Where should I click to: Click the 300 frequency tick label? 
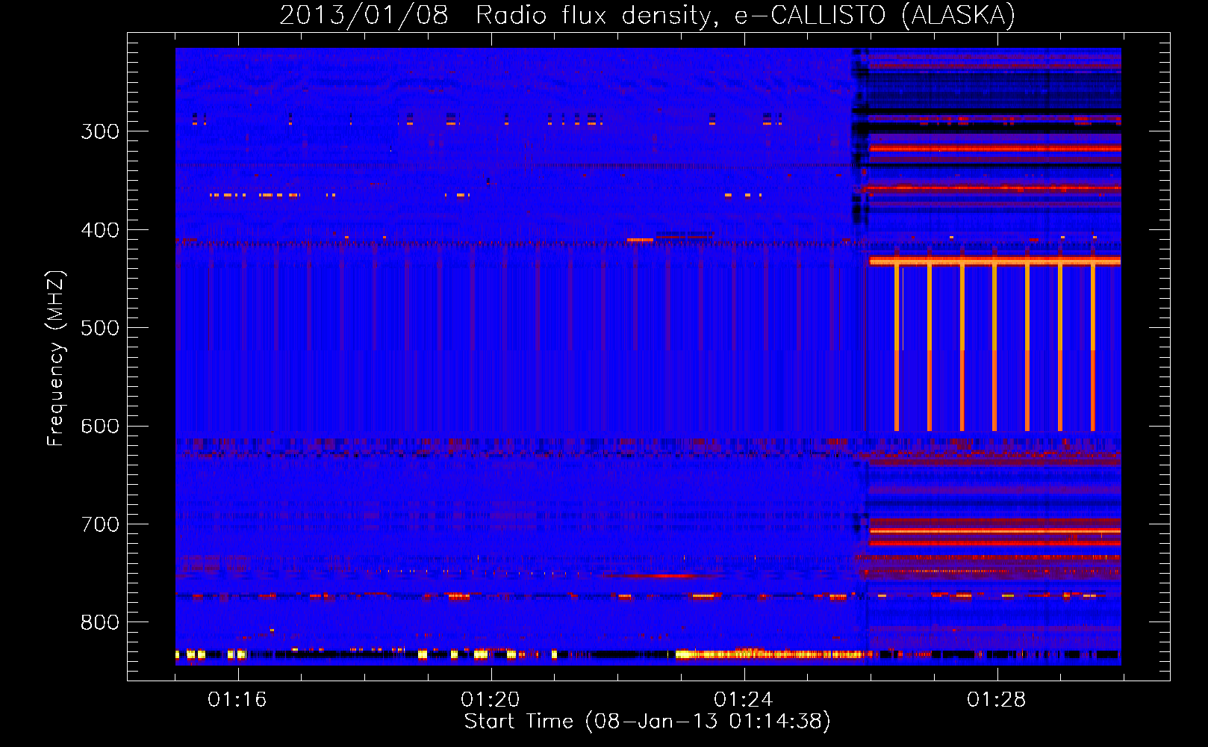(x=100, y=131)
